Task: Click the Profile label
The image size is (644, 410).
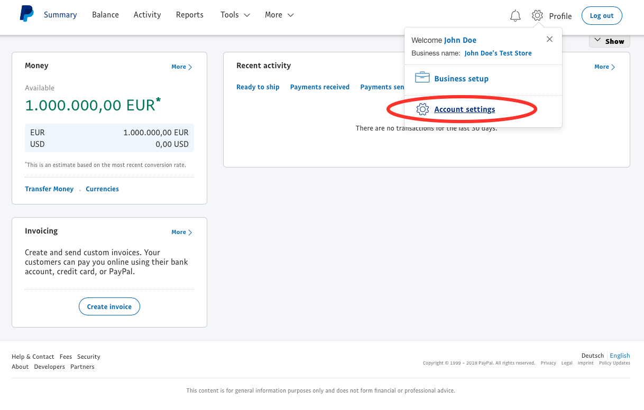Action: coord(560,16)
